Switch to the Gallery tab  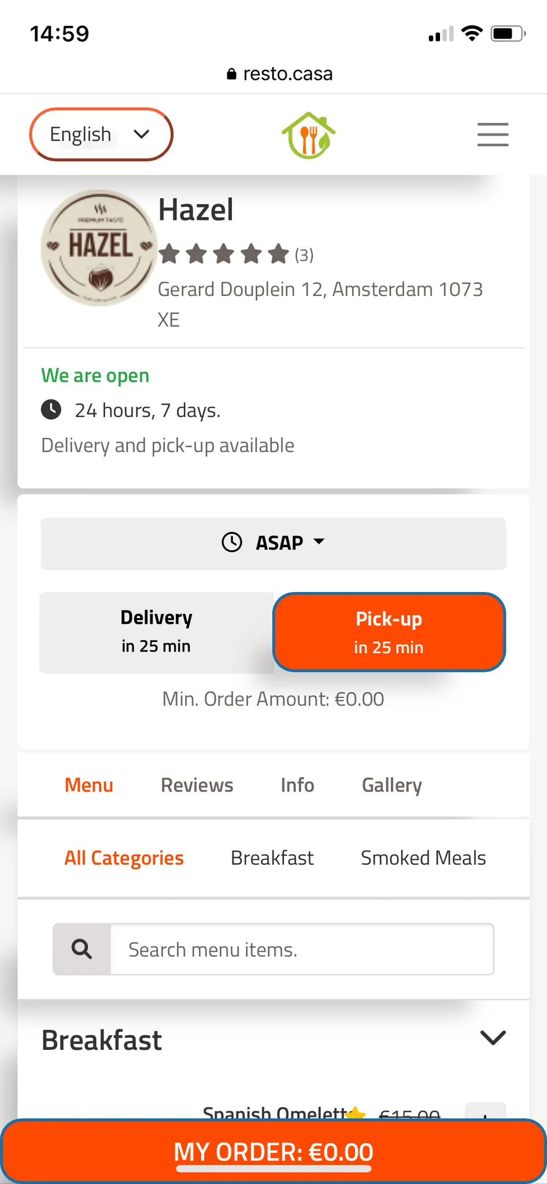[391, 785]
